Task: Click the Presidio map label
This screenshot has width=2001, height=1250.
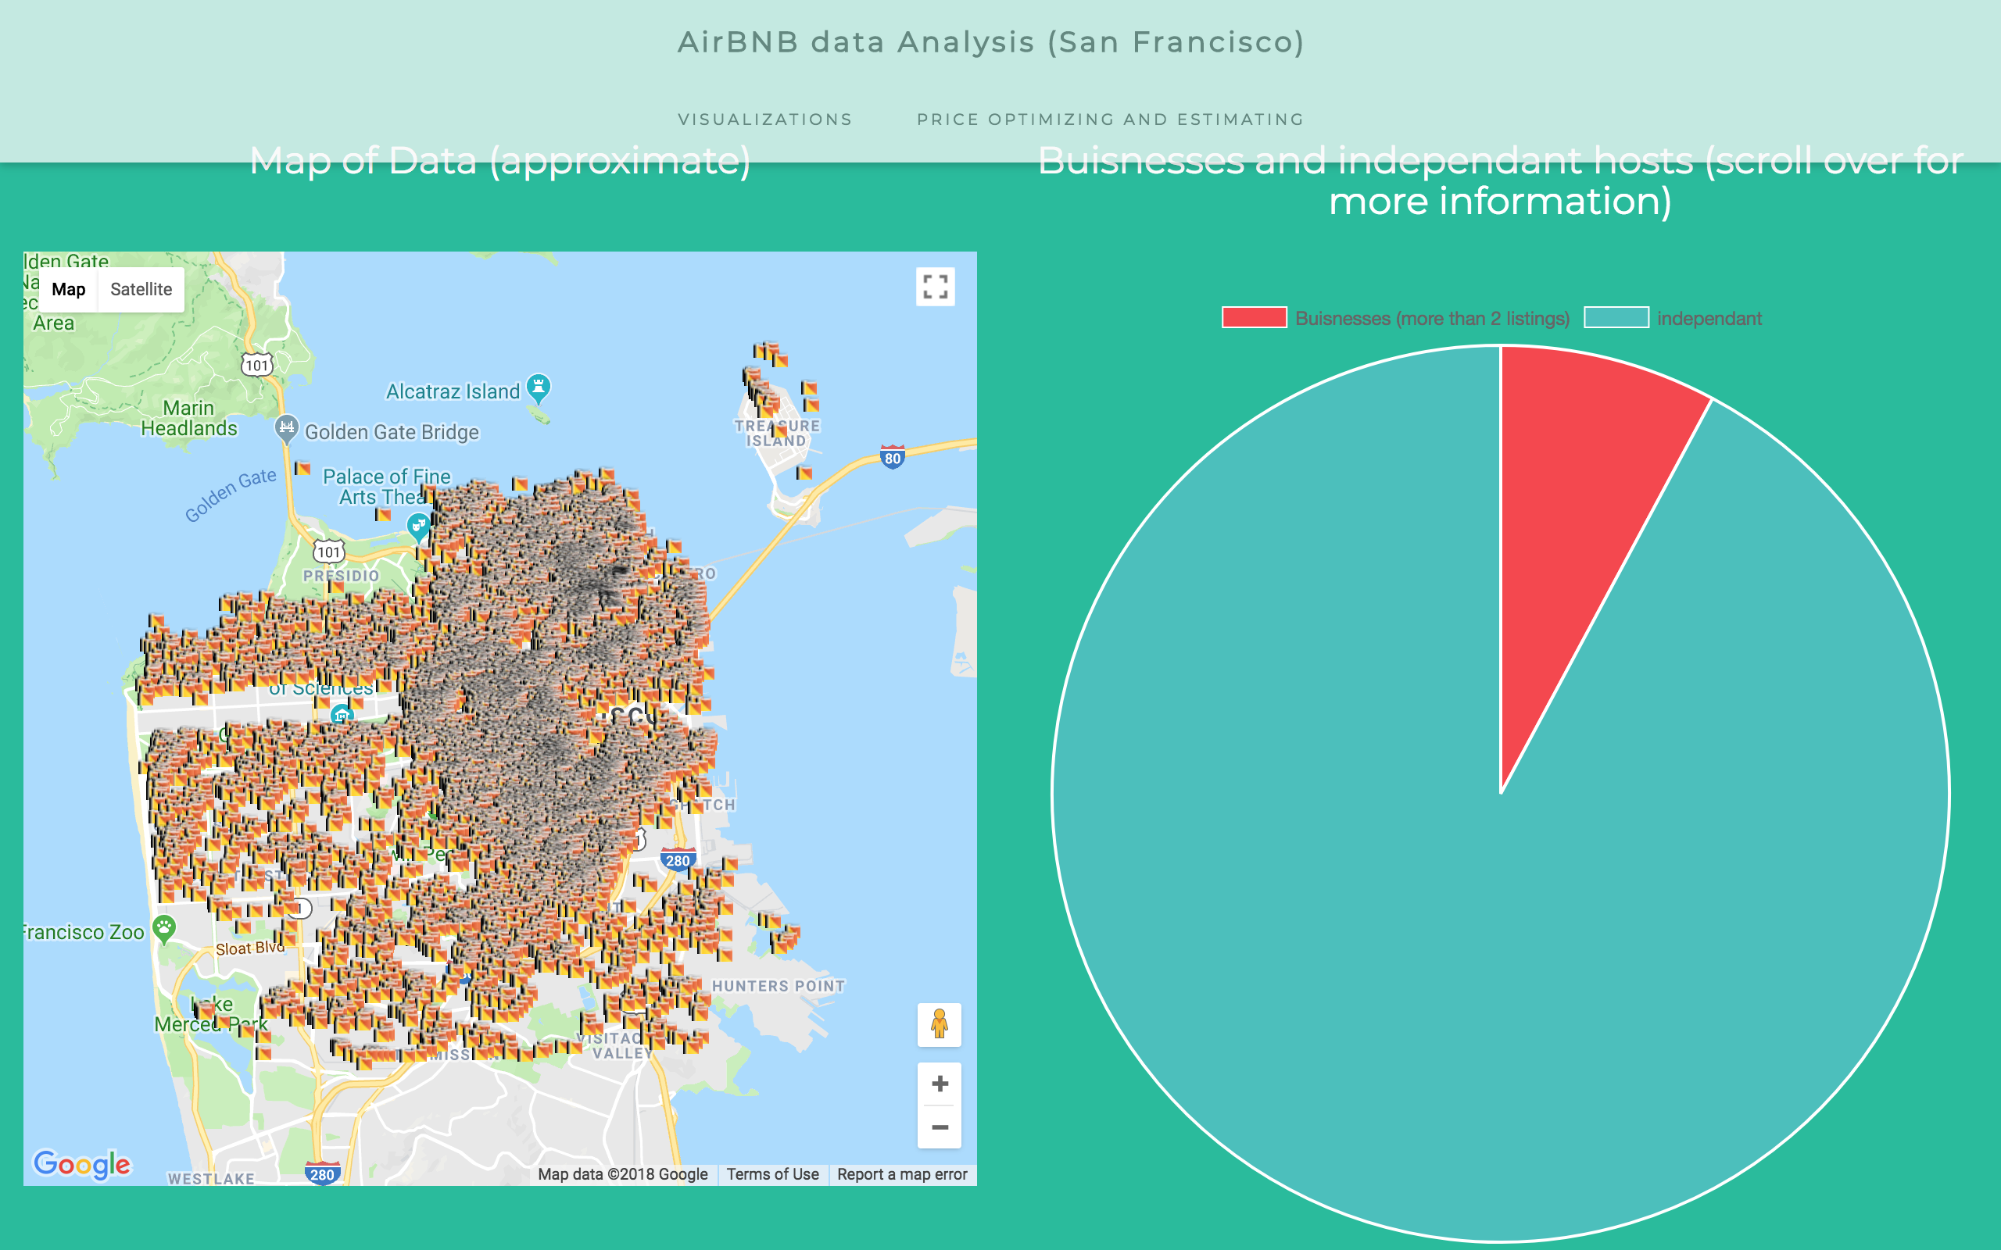Action: 341,576
